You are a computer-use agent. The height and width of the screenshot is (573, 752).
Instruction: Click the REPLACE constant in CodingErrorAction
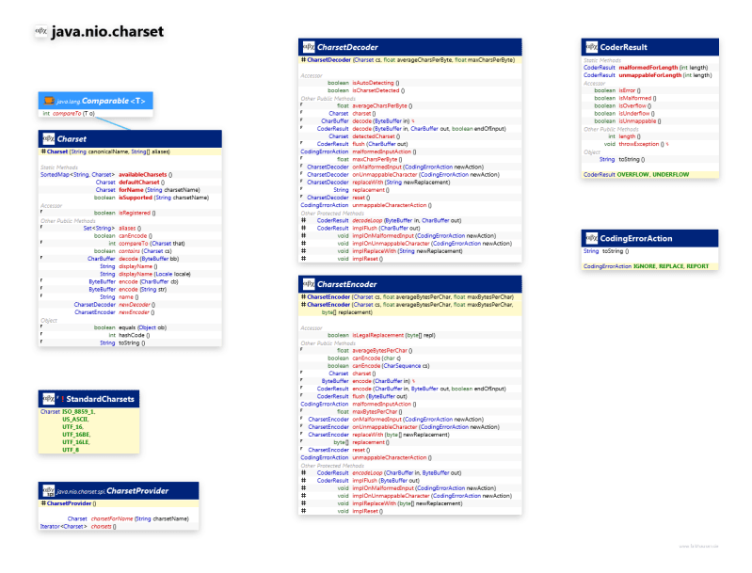pyautogui.click(x=671, y=266)
